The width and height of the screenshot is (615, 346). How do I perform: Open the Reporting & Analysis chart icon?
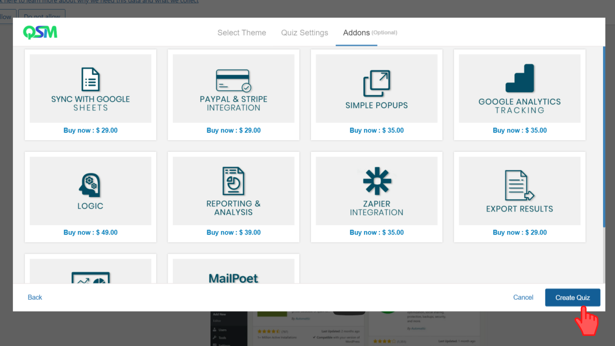click(234, 181)
